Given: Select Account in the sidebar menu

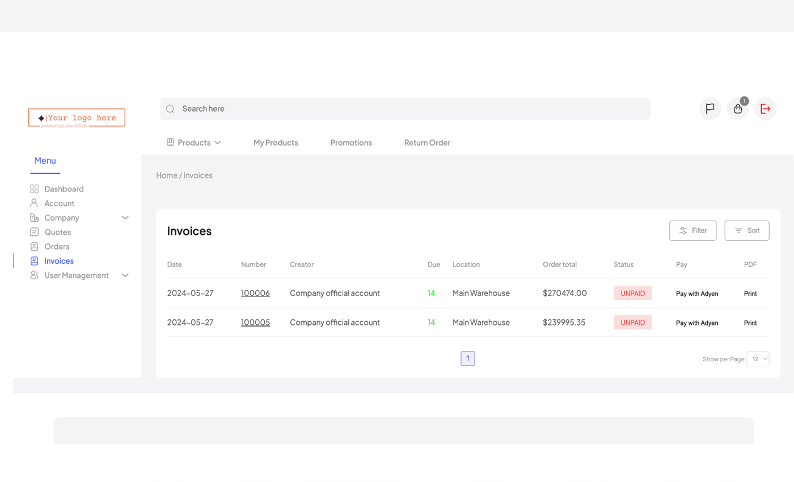Looking at the screenshot, I should (x=60, y=203).
